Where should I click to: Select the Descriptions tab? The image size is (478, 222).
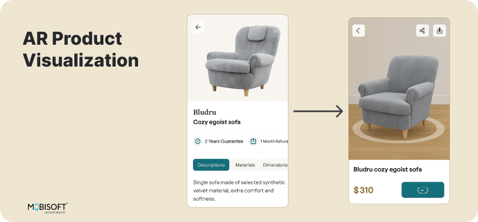click(x=211, y=164)
